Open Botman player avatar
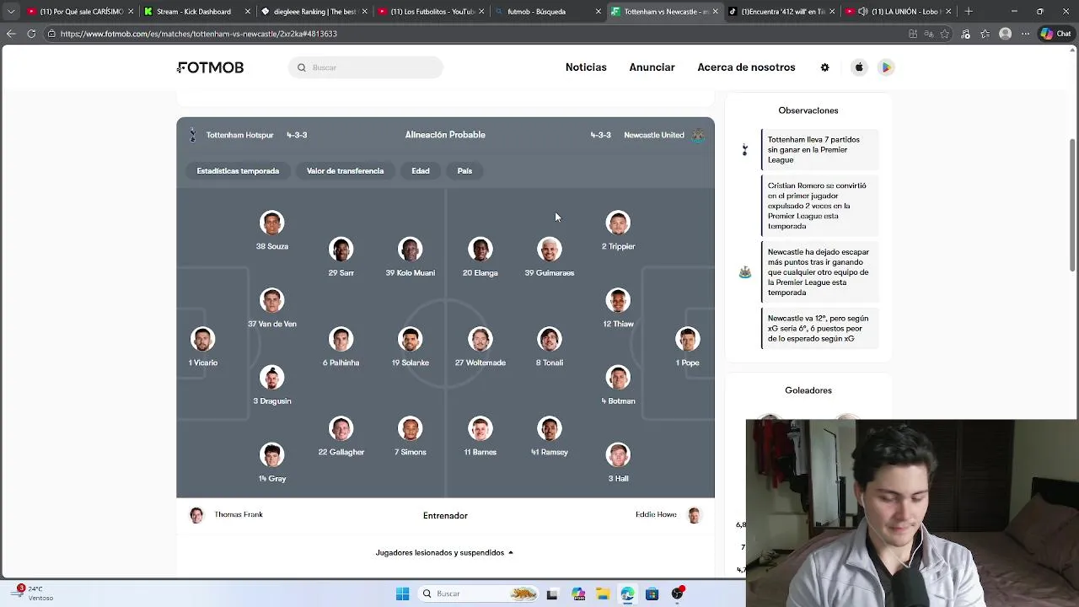Screen dimensions: 1079x607 click(x=618, y=377)
